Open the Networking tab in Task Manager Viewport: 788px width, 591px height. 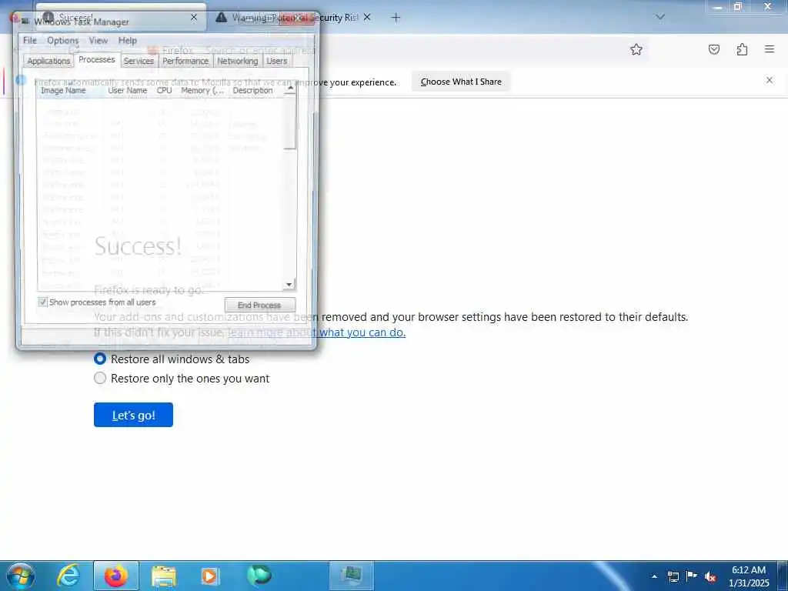pos(237,62)
